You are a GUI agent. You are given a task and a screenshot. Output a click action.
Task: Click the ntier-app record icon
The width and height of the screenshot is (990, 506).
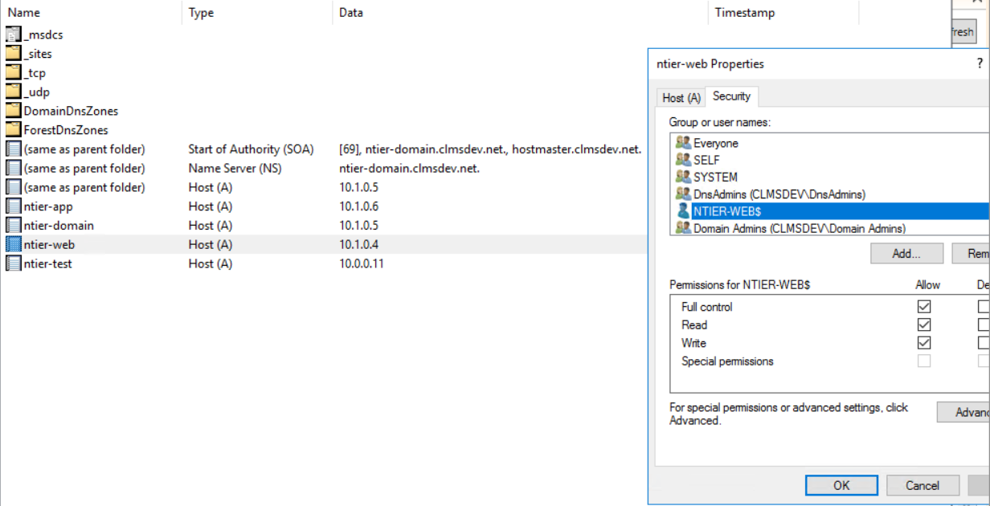14,206
